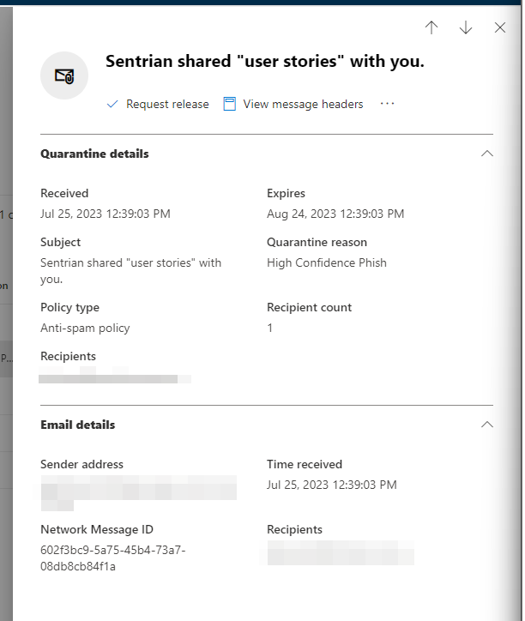Click the blurred Sender address value
Image resolution: width=525 pixels, height=621 pixels.
(139, 492)
